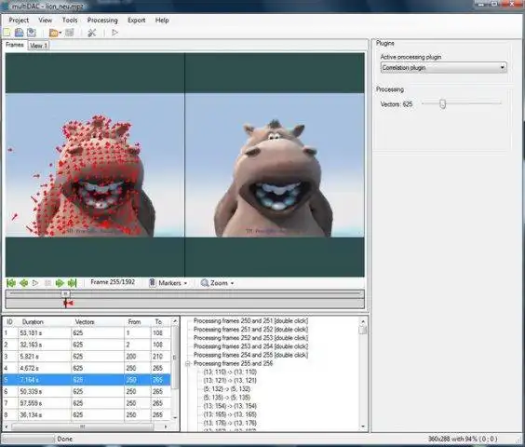Select row 7 with duration 97,559 s
This screenshot has width=525, height=447.
pos(87,403)
